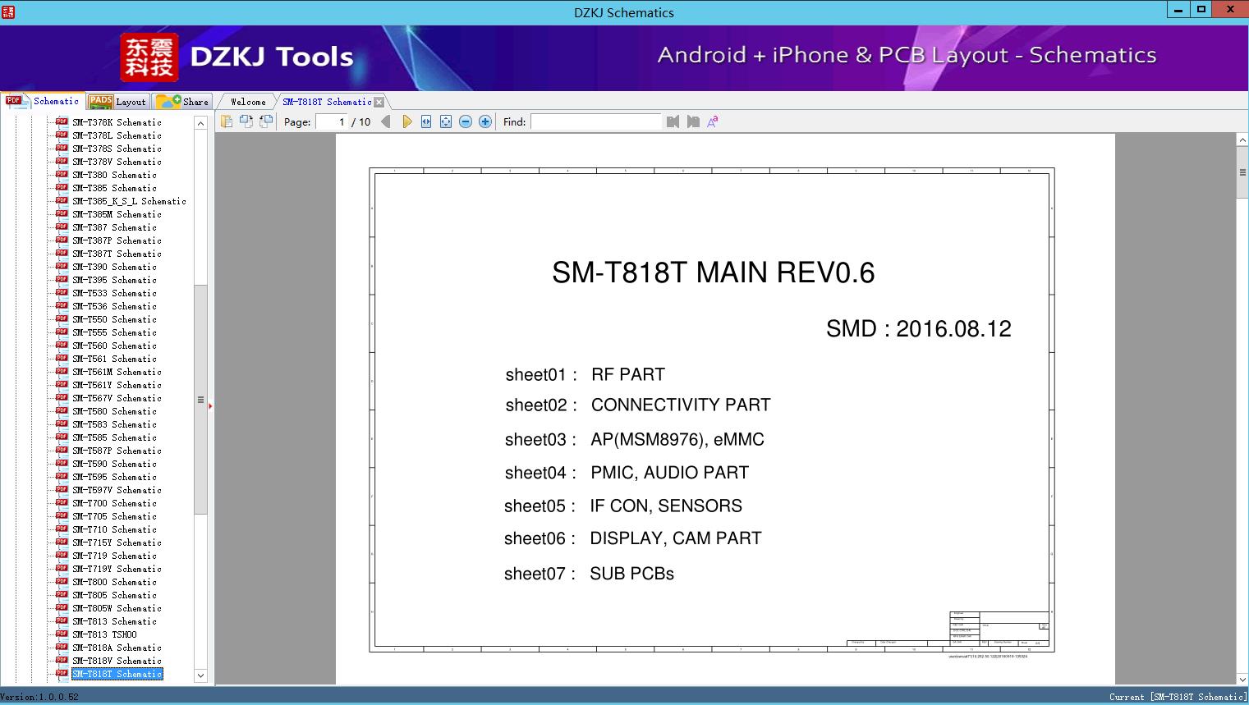The image size is (1249, 705).
Task: Open SM-T567V Schematic entry
Action: pos(117,398)
